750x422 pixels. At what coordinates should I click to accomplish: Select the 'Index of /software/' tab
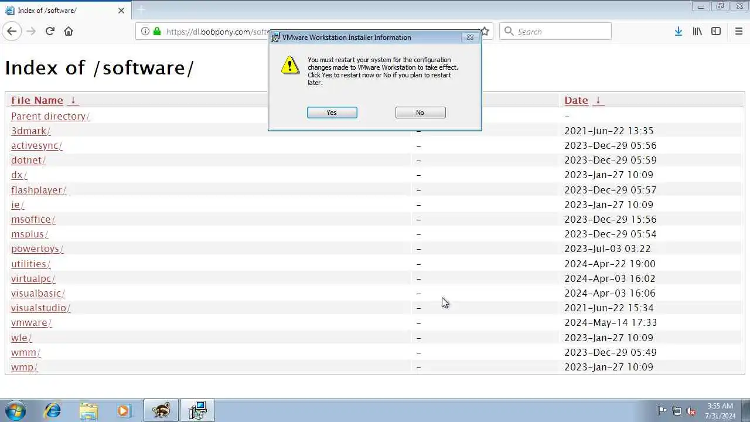coord(65,10)
